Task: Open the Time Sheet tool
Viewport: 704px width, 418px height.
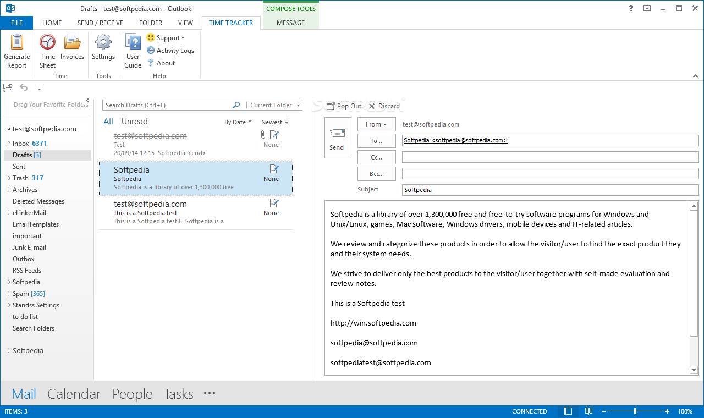Action: point(47,51)
